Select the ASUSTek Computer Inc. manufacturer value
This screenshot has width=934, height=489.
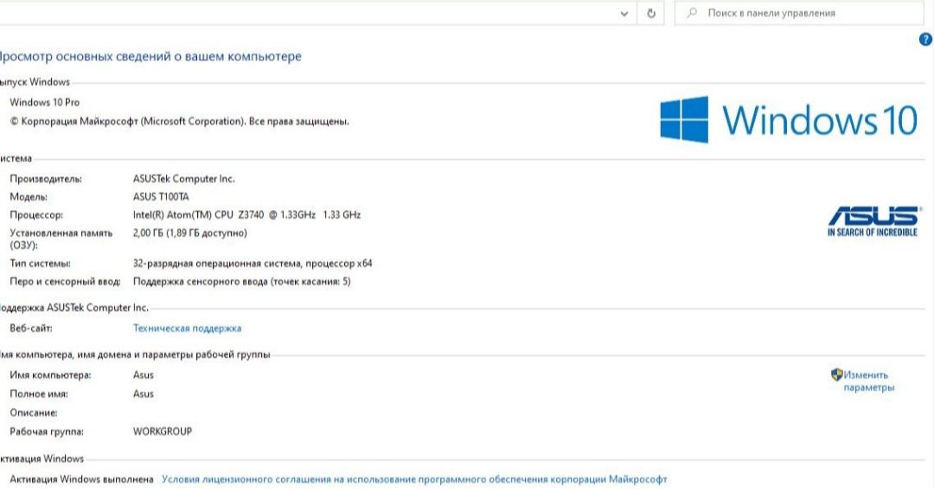point(183,179)
